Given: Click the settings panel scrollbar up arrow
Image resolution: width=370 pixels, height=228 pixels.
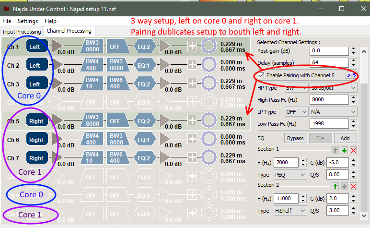Looking at the screenshot, I should tap(364, 51).
